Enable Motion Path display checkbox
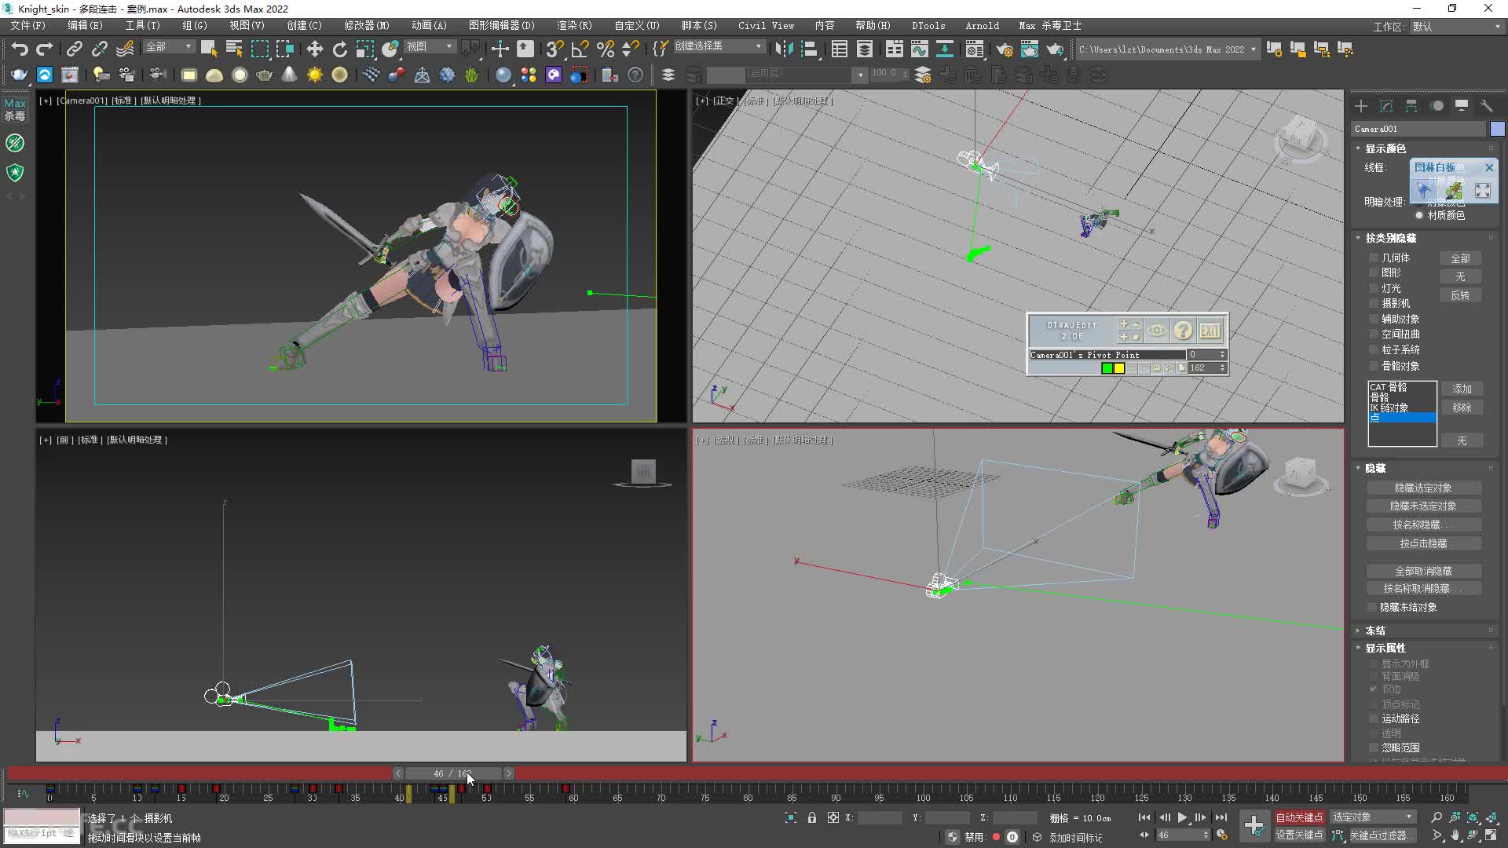 [1374, 718]
